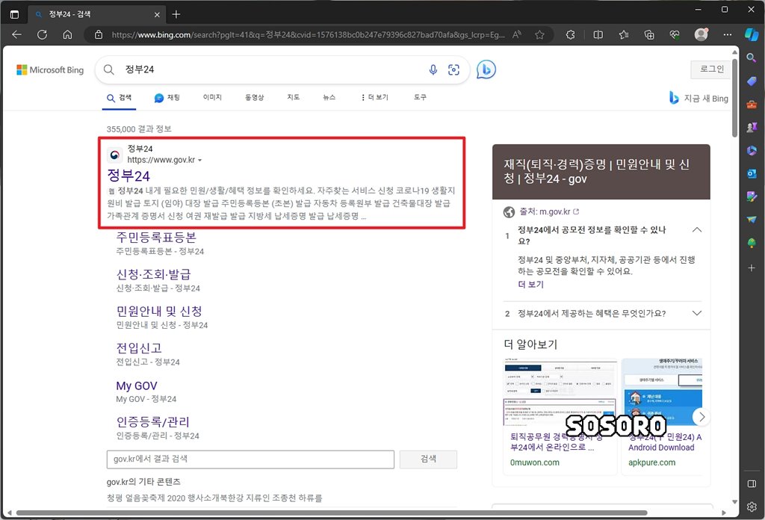Focus the gov.kr에서 결과 검색 field
Viewport: 765px width, 520px height.
point(250,459)
